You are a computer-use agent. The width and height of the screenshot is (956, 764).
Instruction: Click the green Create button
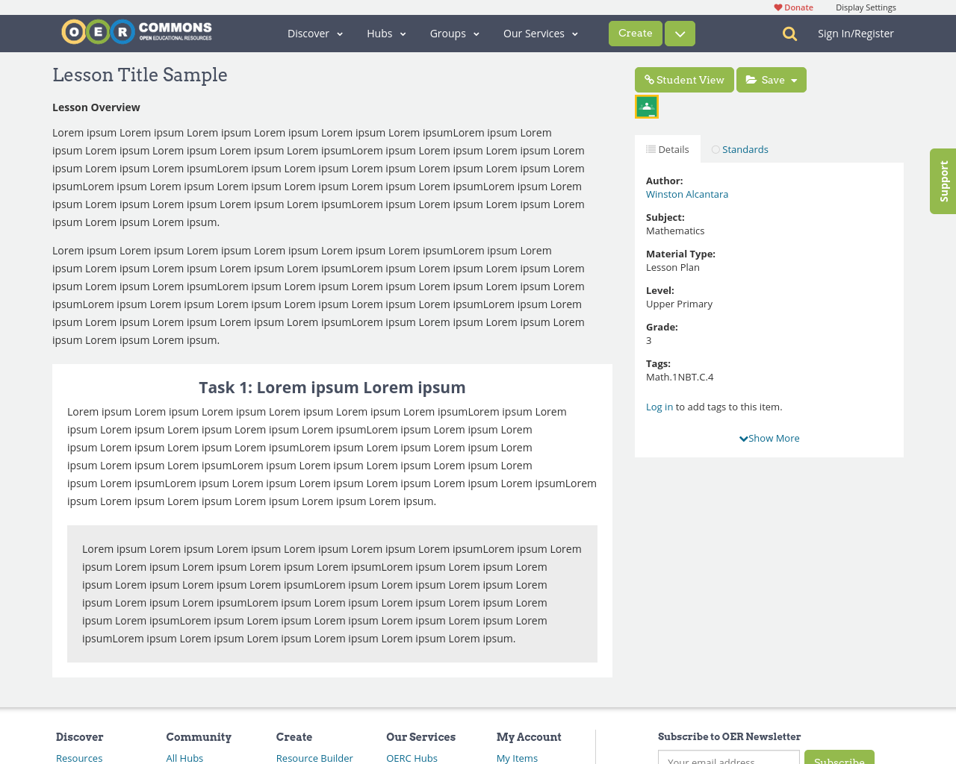(635, 32)
